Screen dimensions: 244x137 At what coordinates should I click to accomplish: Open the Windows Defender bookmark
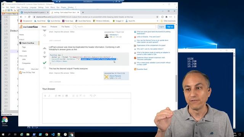tap(102, 21)
